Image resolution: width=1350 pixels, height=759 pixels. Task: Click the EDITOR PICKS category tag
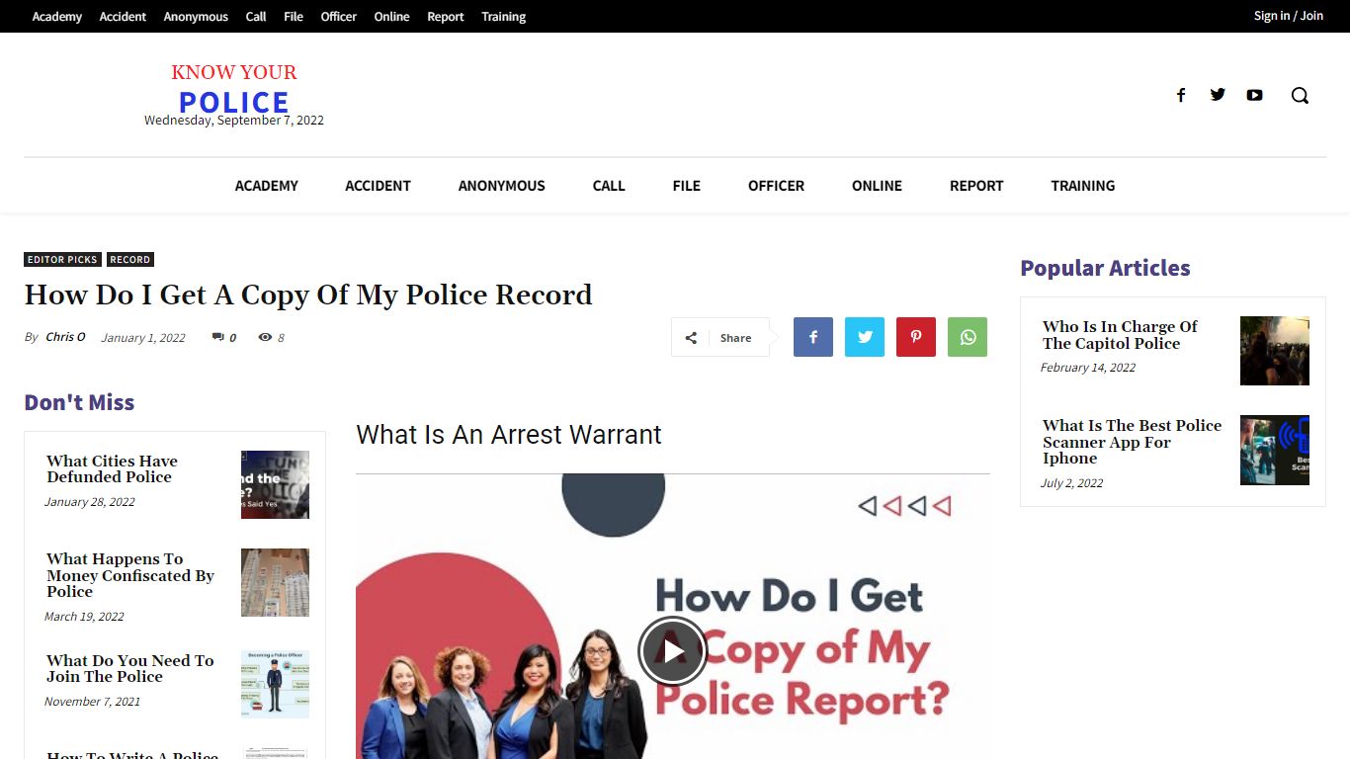[x=62, y=260]
